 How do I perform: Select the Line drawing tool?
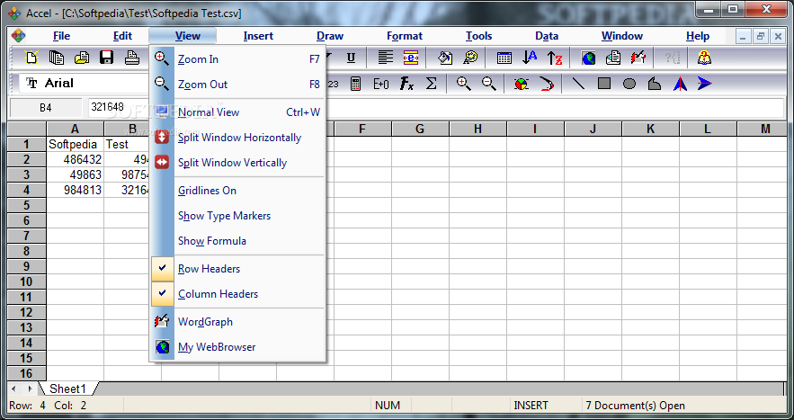(x=578, y=84)
